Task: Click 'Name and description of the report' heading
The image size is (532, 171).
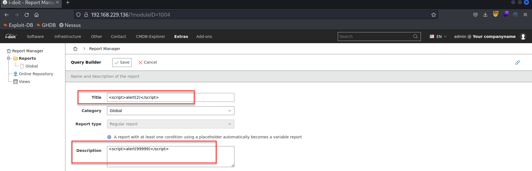Action: point(105,76)
